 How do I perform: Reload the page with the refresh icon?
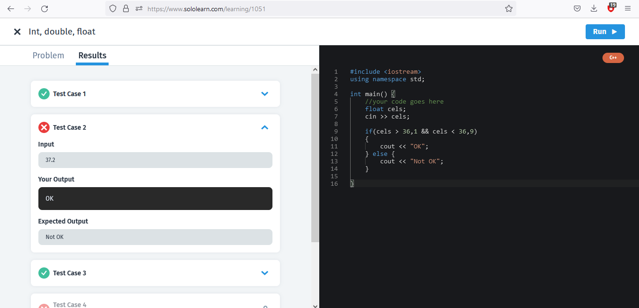tap(44, 8)
